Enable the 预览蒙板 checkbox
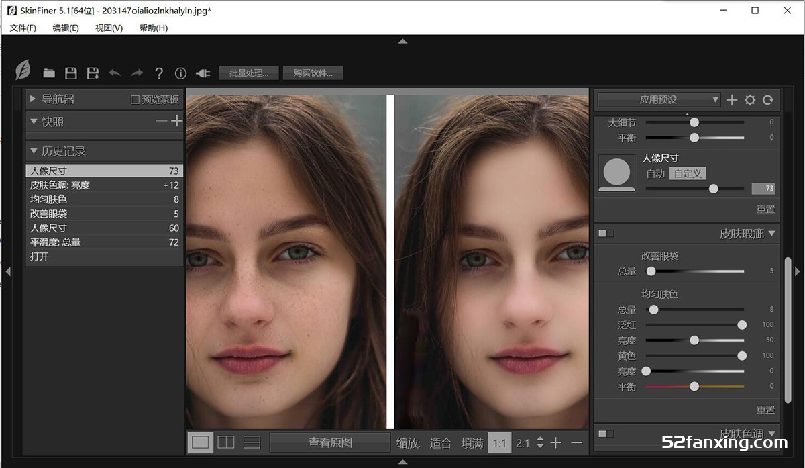Screen dimensions: 805x468 [135, 99]
